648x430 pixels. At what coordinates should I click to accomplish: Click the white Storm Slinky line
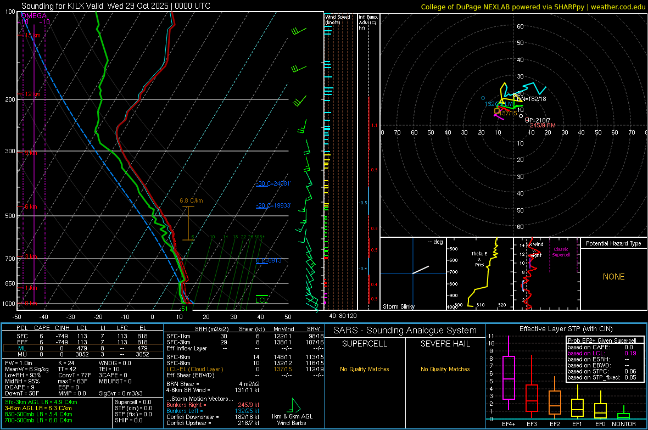point(421,270)
